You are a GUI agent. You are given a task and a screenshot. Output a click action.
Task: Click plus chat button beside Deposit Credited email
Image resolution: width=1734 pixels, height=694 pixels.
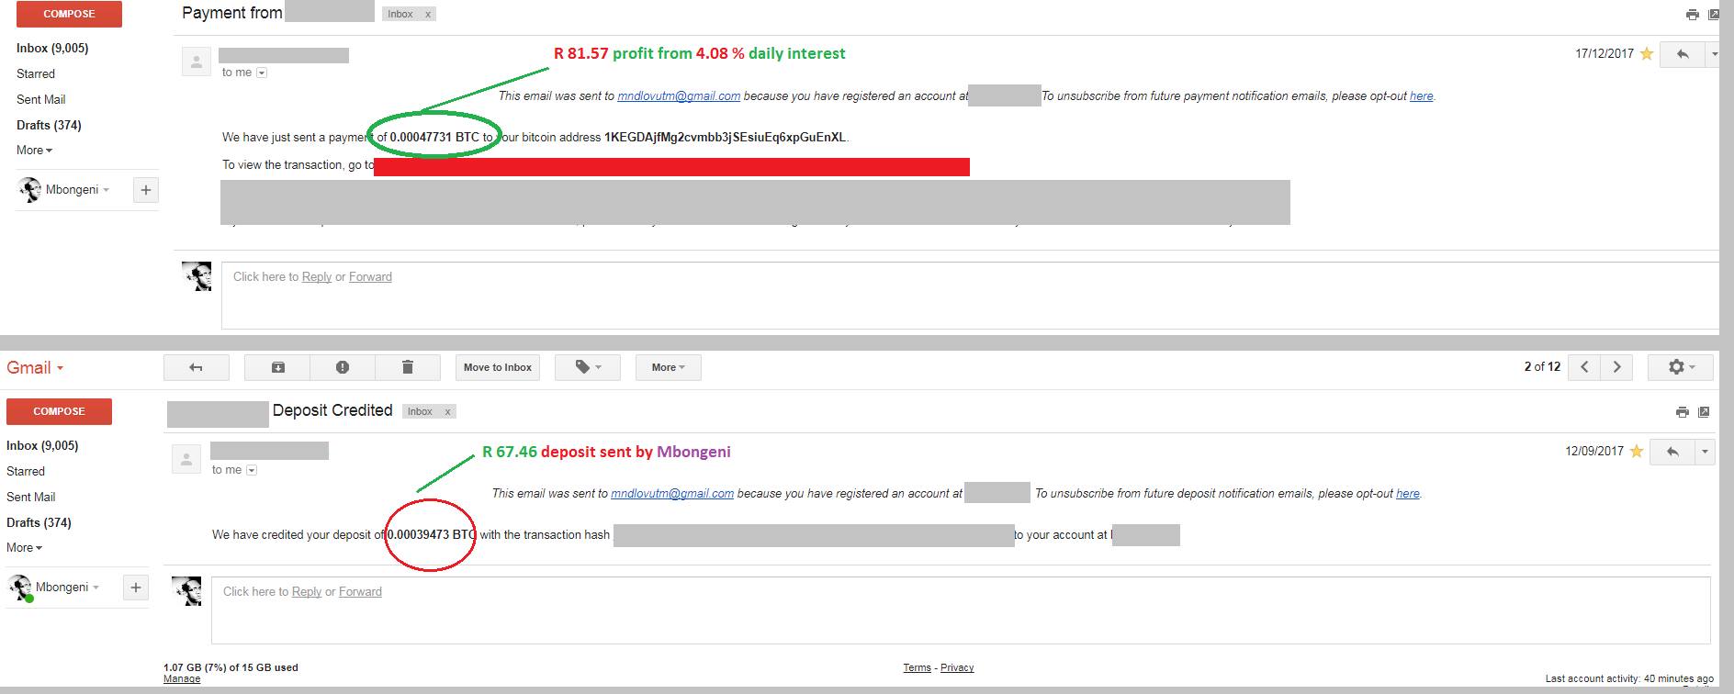pos(136,588)
